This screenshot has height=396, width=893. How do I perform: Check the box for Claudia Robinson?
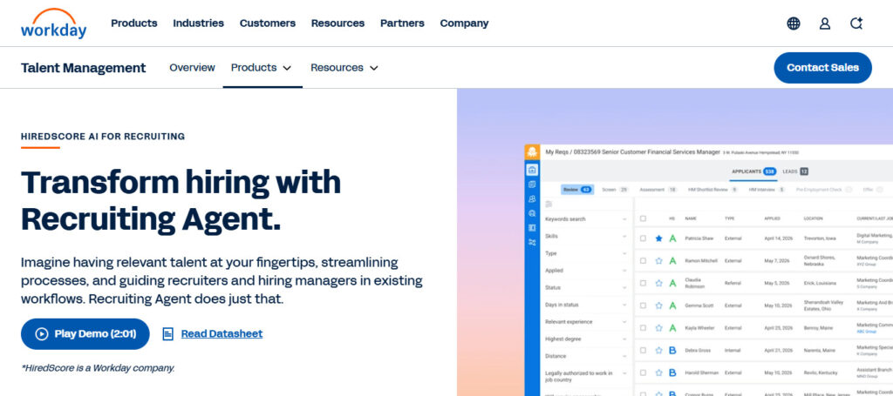[x=643, y=283]
